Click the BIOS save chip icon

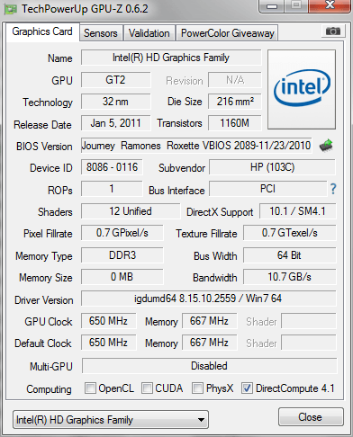pyautogui.click(x=326, y=146)
